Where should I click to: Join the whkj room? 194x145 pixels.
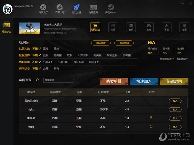point(175,127)
